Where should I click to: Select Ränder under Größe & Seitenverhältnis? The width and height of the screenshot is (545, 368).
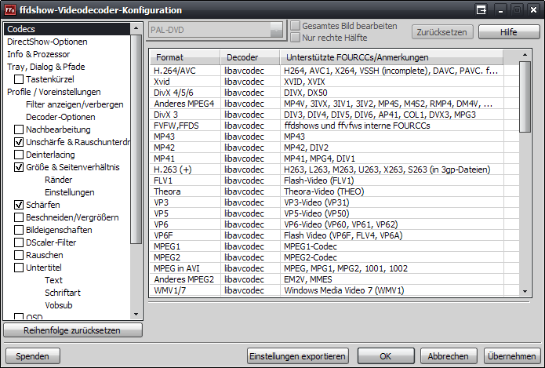click(x=58, y=180)
